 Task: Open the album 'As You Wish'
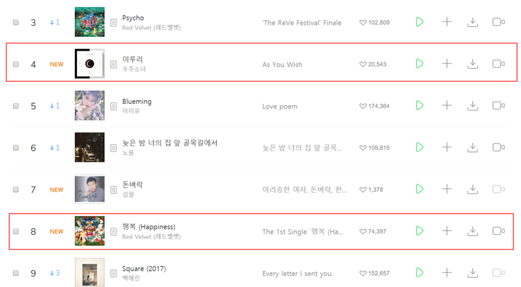(282, 64)
